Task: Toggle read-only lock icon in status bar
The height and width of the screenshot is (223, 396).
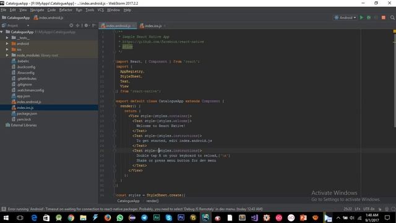Action: point(380,209)
